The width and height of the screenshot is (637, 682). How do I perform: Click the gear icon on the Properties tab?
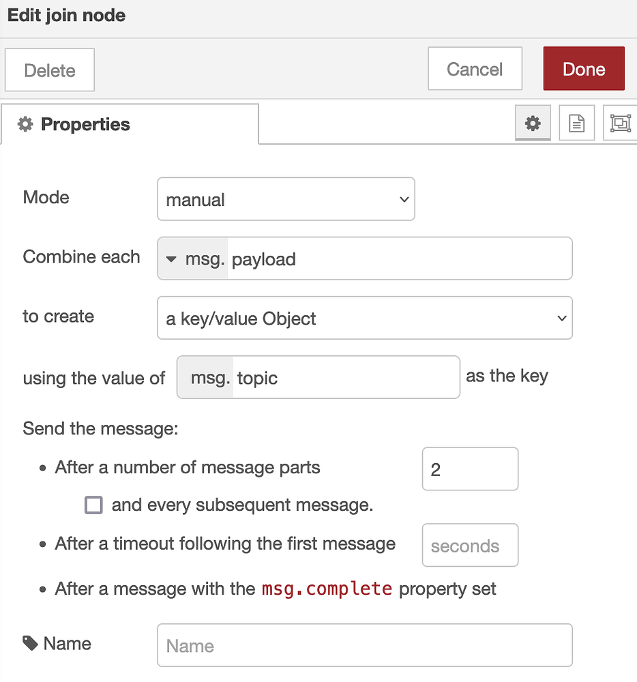tap(25, 124)
